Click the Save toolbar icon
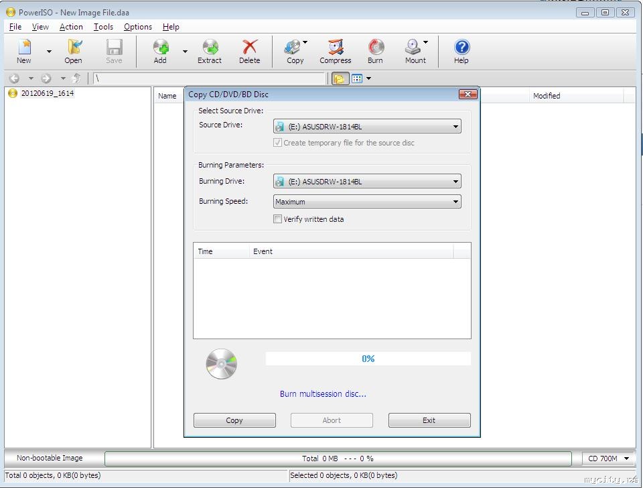Viewport: 643px width, 488px height. (114, 52)
